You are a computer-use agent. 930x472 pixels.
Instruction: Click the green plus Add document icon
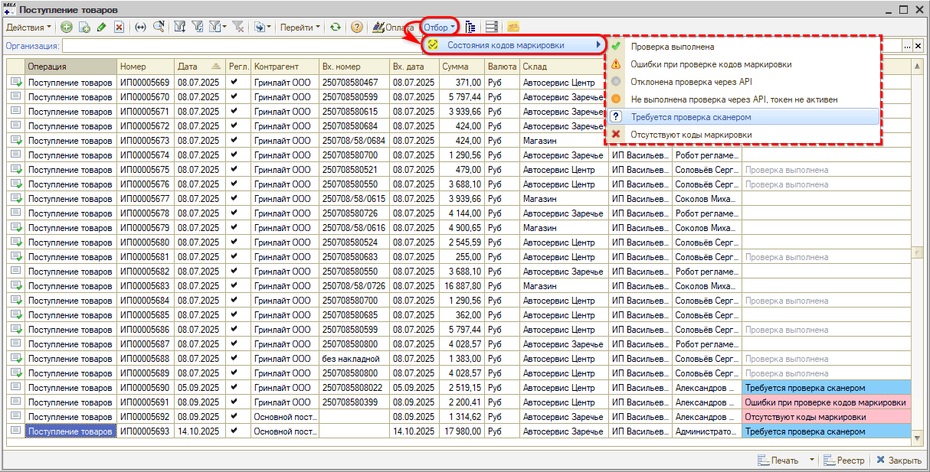[67, 28]
